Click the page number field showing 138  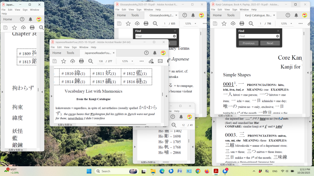(100, 61)
